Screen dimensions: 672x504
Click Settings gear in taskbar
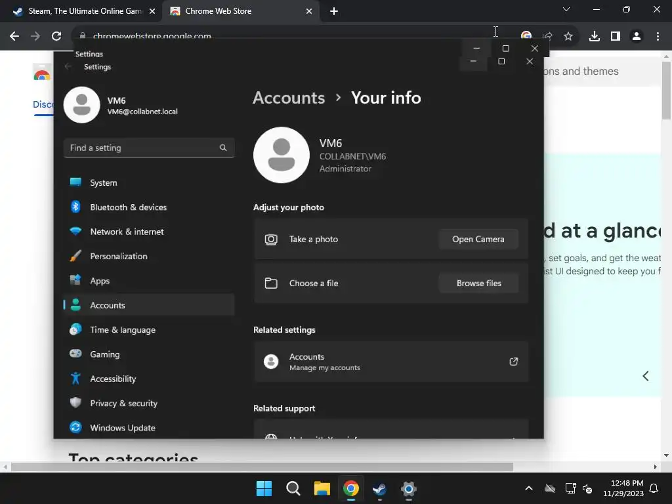pos(408,488)
